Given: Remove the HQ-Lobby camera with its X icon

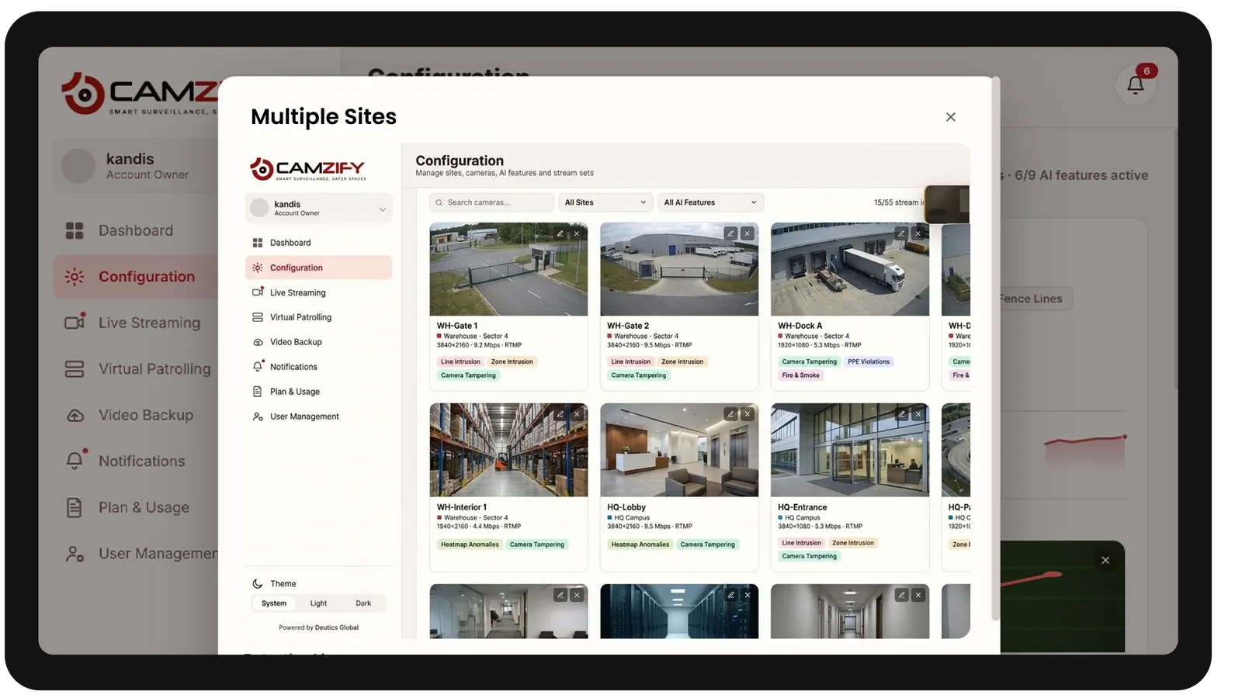Looking at the screenshot, I should [x=748, y=414].
